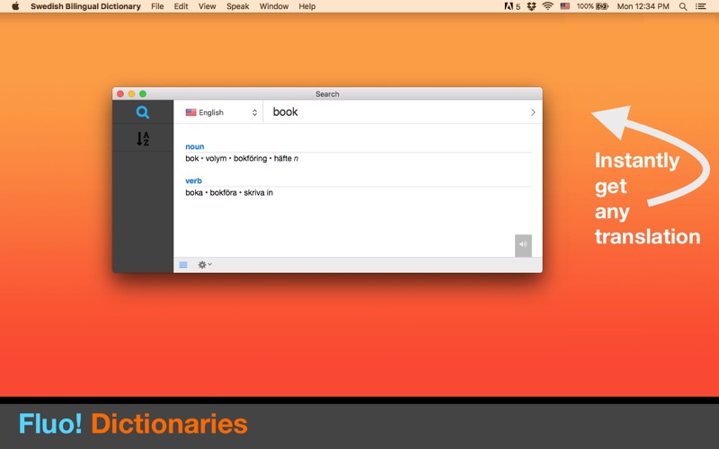Screen dimensions: 719x449
Task: Click the Mon 12:34 PM clock
Action: (x=643, y=6)
